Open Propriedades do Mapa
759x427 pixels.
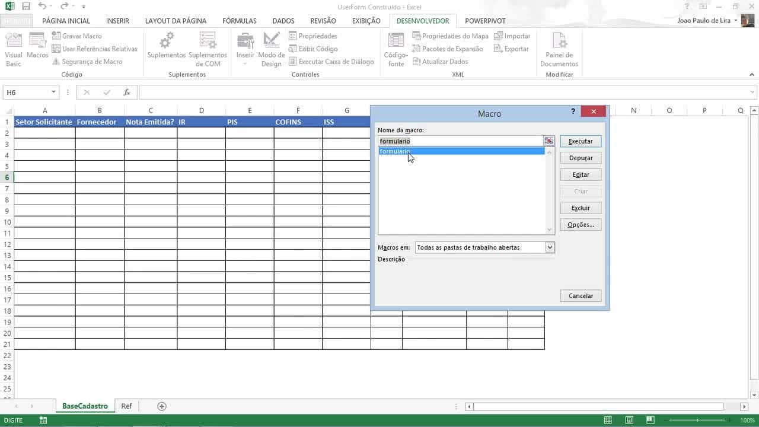(450, 36)
